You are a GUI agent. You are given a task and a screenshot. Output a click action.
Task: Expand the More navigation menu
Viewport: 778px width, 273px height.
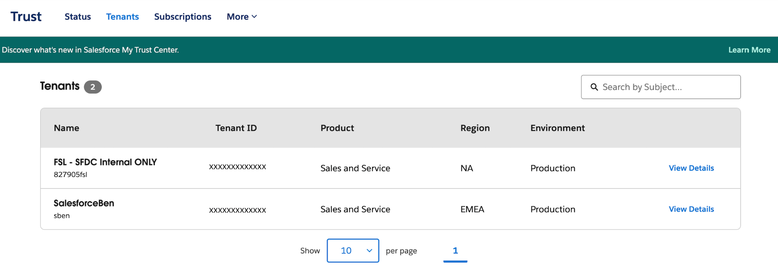(242, 17)
